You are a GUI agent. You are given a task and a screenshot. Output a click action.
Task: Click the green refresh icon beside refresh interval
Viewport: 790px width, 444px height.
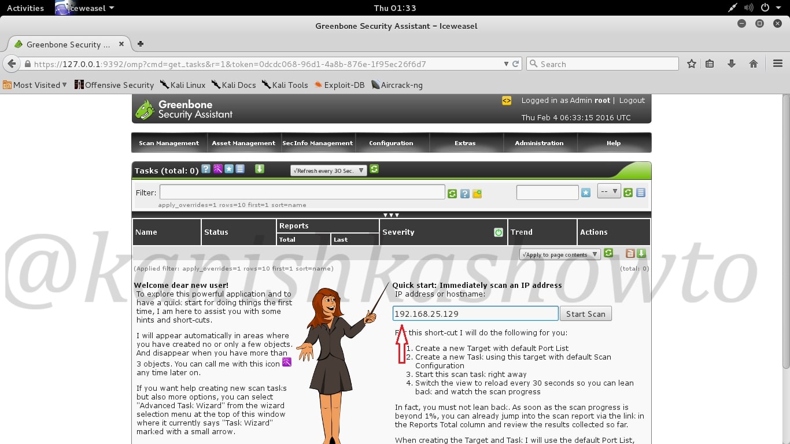(x=374, y=169)
